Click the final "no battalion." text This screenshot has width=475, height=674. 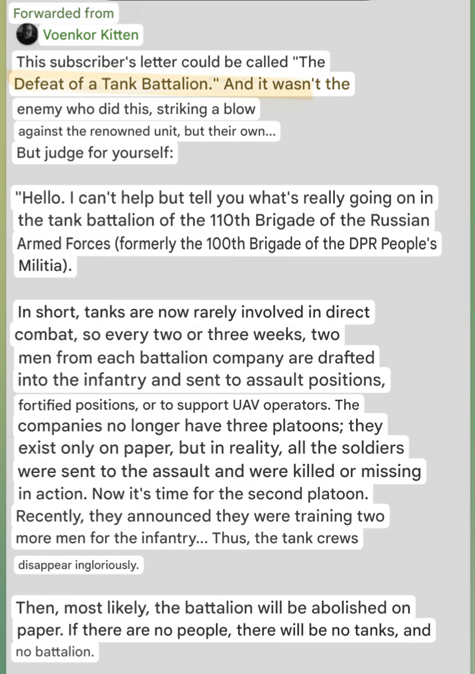tap(55, 652)
